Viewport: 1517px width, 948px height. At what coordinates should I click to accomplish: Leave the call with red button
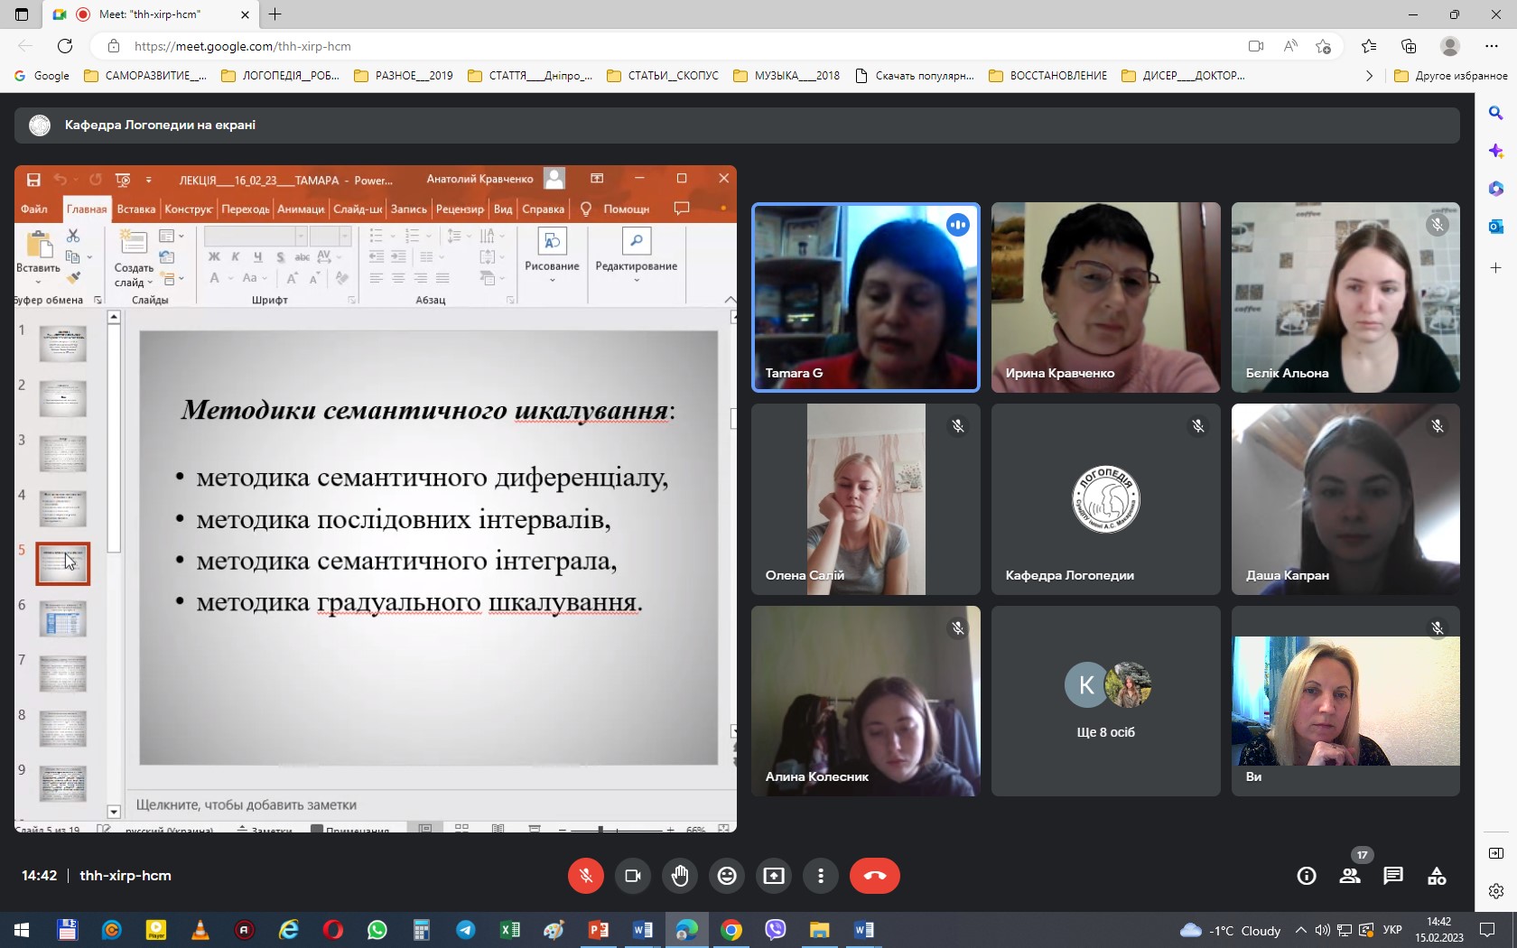[x=874, y=876]
